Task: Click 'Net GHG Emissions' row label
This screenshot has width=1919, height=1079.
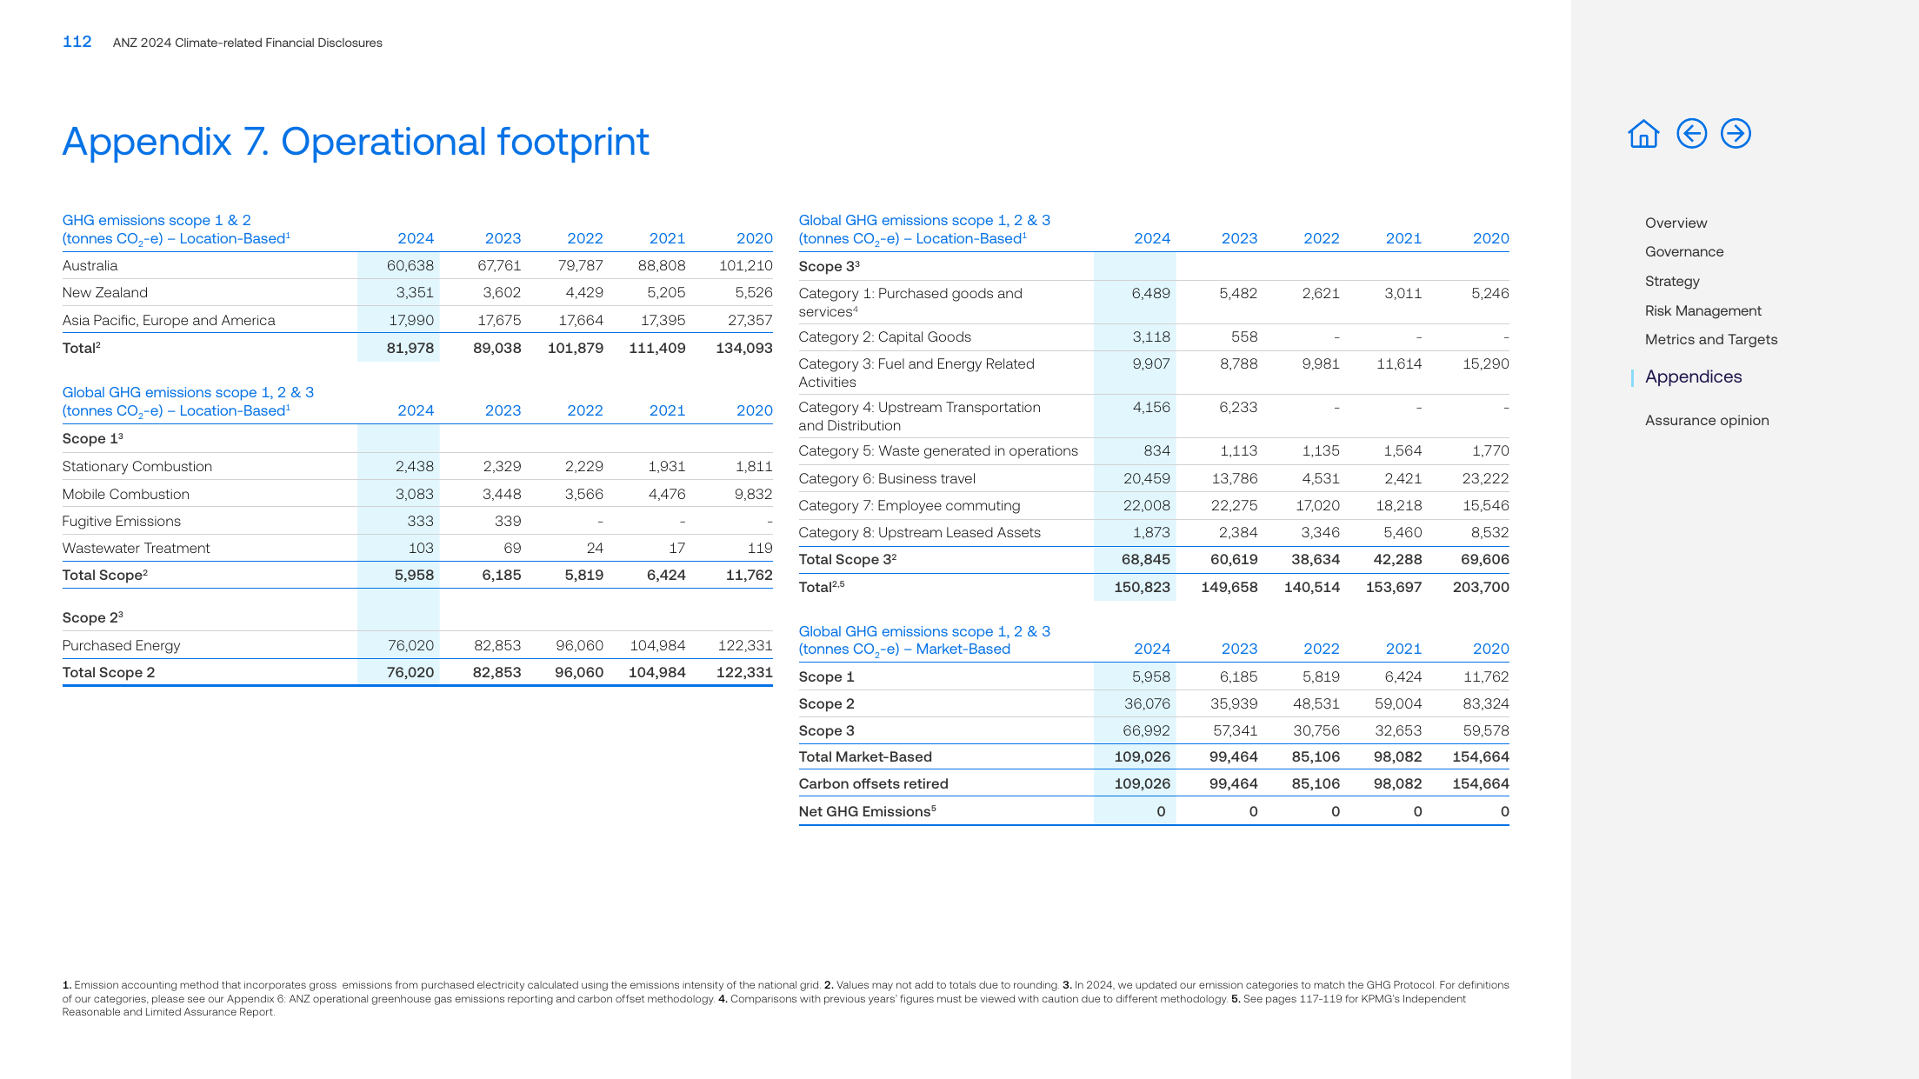Action: tap(868, 811)
